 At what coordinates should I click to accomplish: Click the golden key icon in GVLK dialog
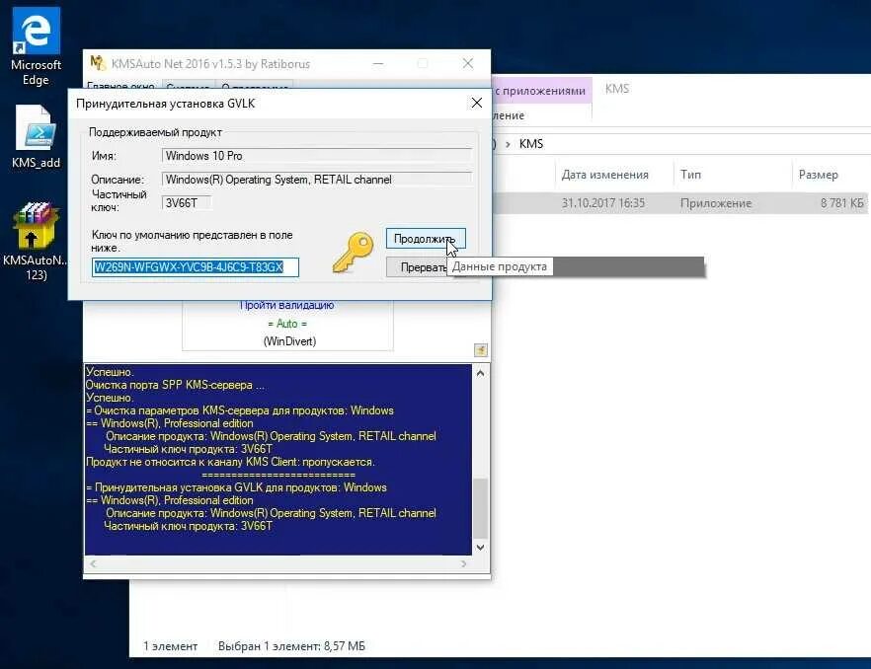click(x=353, y=253)
